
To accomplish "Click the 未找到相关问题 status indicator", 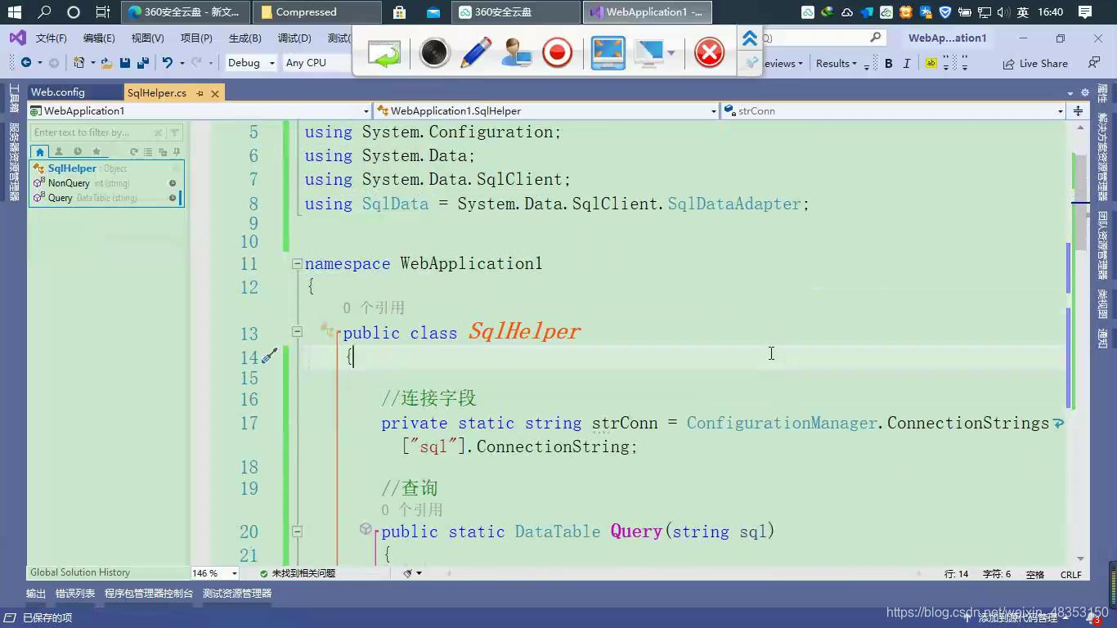I will coord(298,573).
